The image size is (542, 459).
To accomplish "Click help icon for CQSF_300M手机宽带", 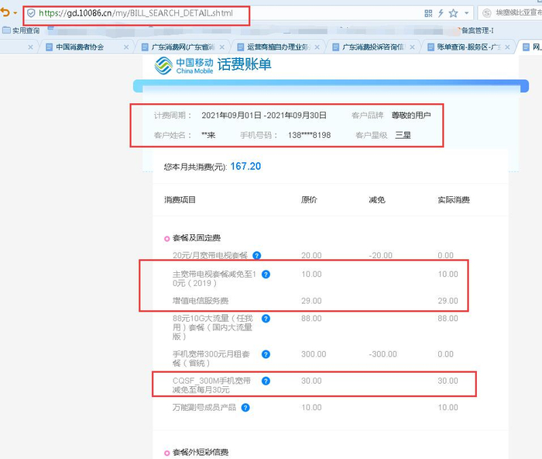I will (x=266, y=381).
